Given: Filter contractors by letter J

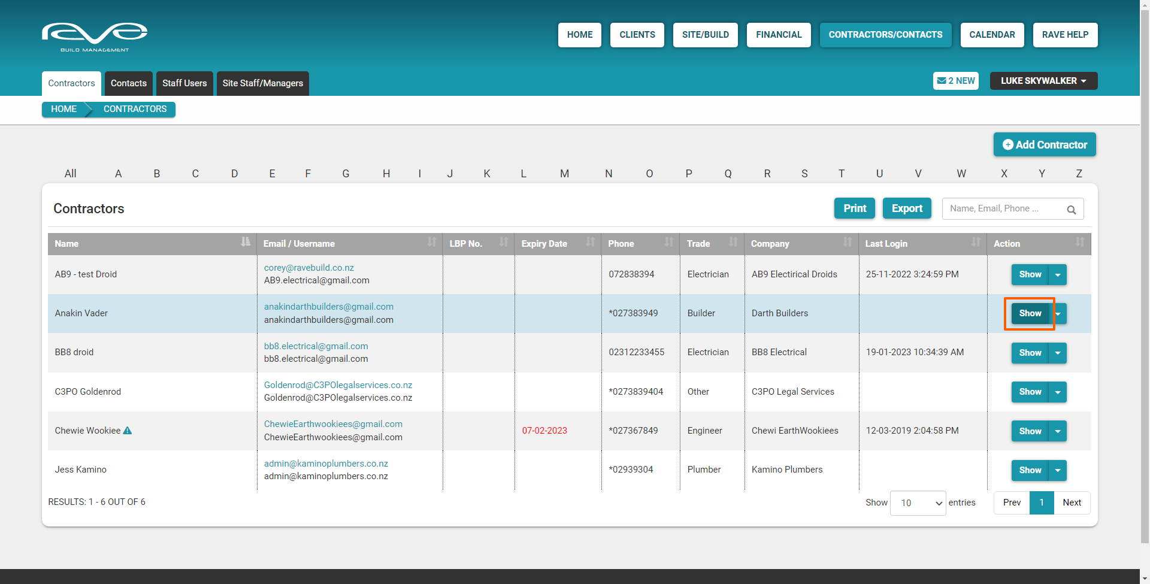Looking at the screenshot, I should [450, 174].
